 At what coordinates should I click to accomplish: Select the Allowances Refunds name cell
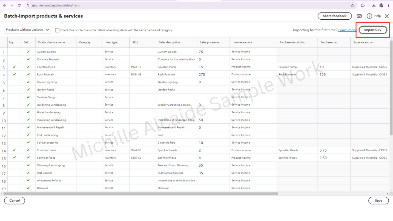click(56, 180)
